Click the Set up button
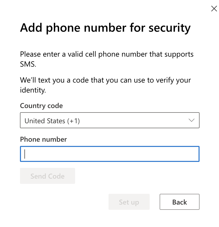The width and height of the screenshot is (219, 227). (x=129, y=202)
